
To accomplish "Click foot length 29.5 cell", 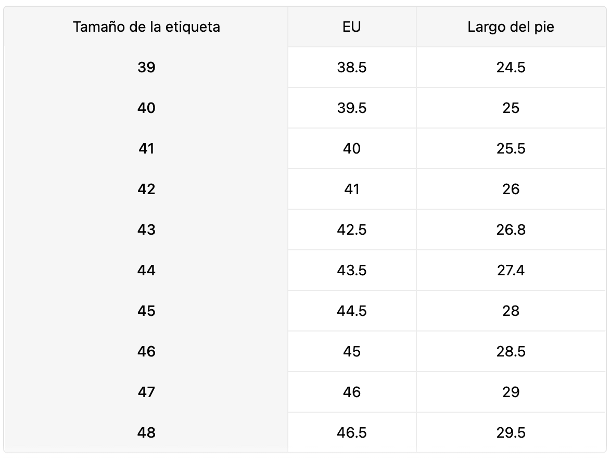I will click(511, 432).
